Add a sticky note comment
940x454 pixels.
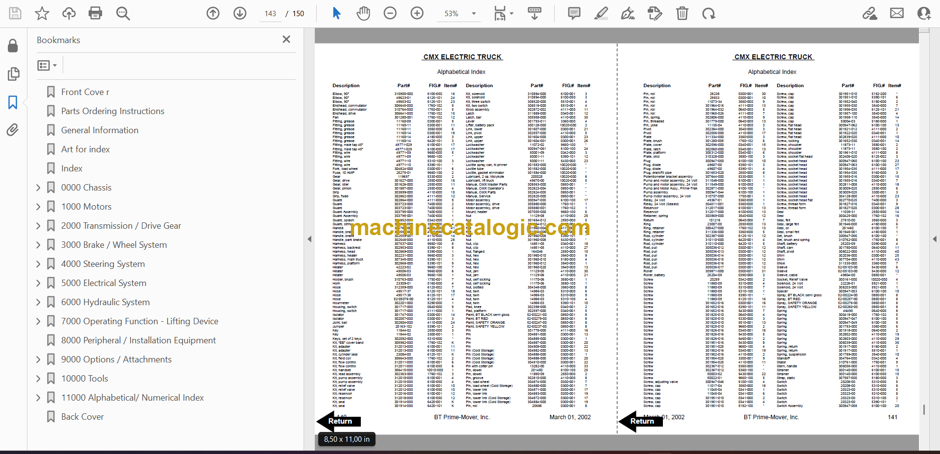[x=574, y=13]
